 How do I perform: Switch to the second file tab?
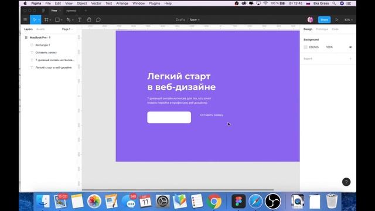tap(71, 11)
